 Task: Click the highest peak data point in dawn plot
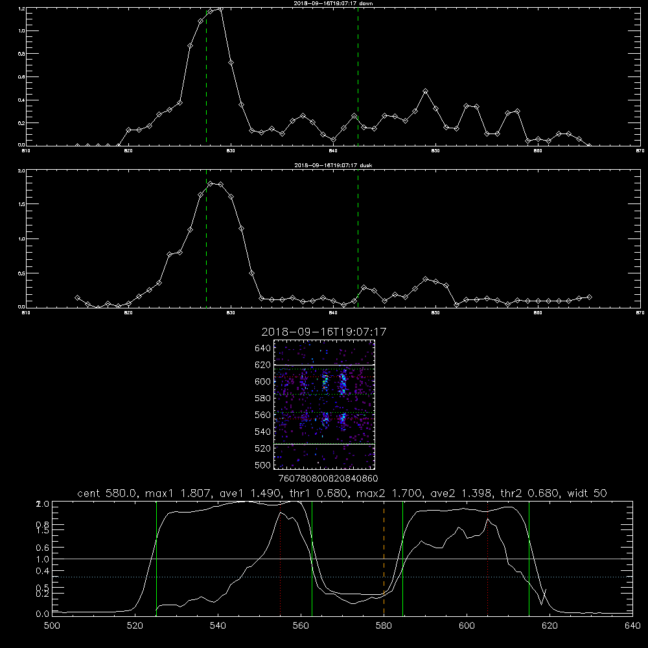coord(220,8)
